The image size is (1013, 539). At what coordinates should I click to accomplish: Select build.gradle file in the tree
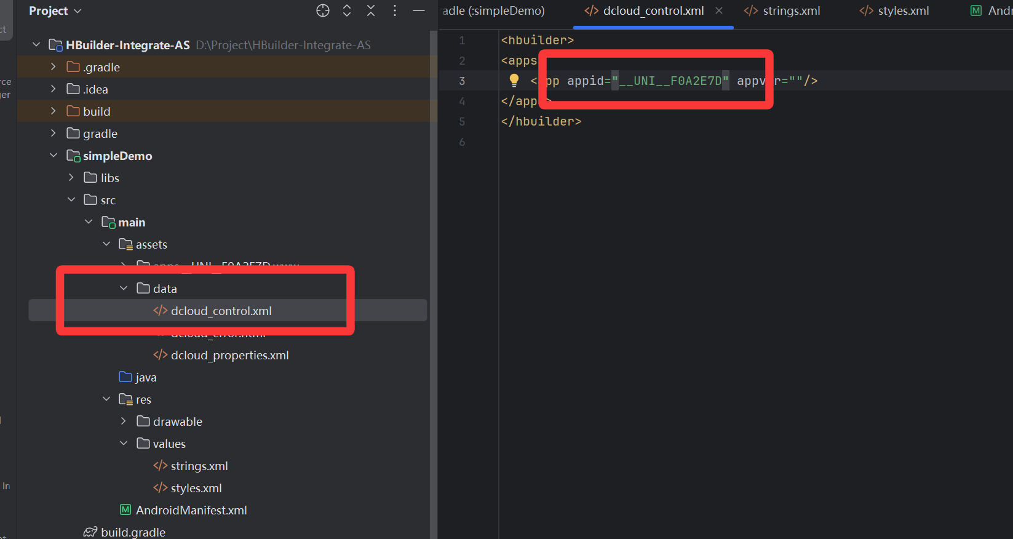[x=133, y=532]
